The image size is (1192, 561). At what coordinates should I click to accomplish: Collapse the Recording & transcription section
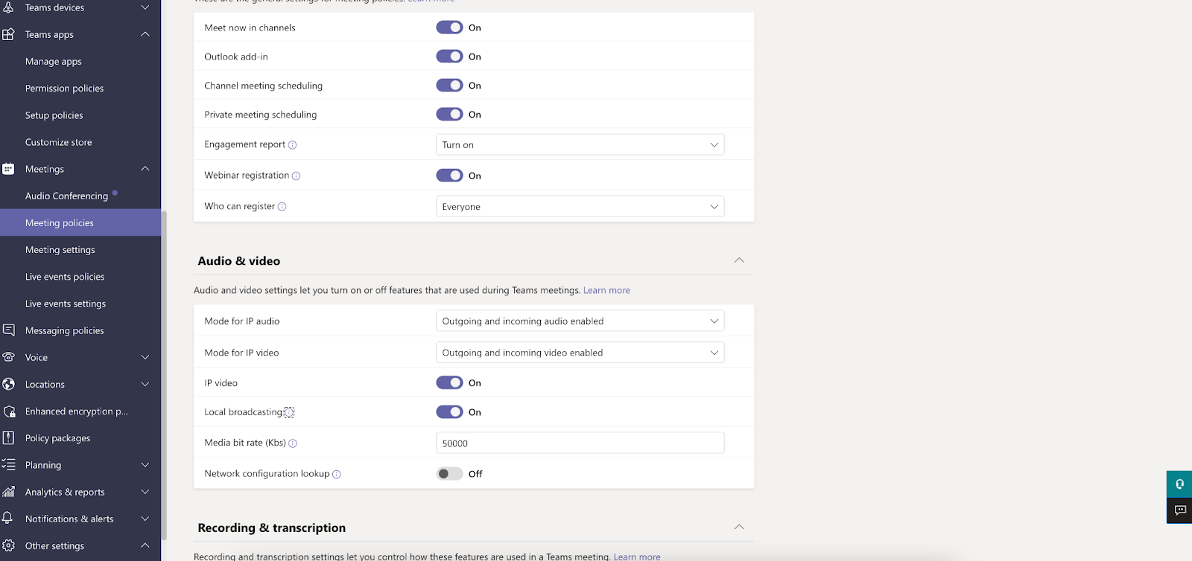739,527
